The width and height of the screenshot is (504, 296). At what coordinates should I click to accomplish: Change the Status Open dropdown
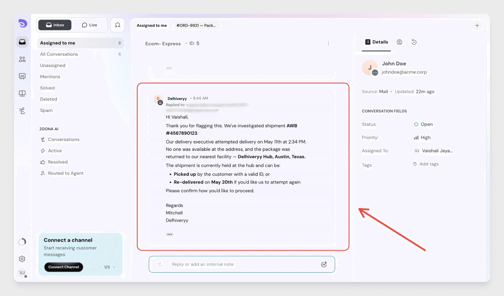pos(423,124)
